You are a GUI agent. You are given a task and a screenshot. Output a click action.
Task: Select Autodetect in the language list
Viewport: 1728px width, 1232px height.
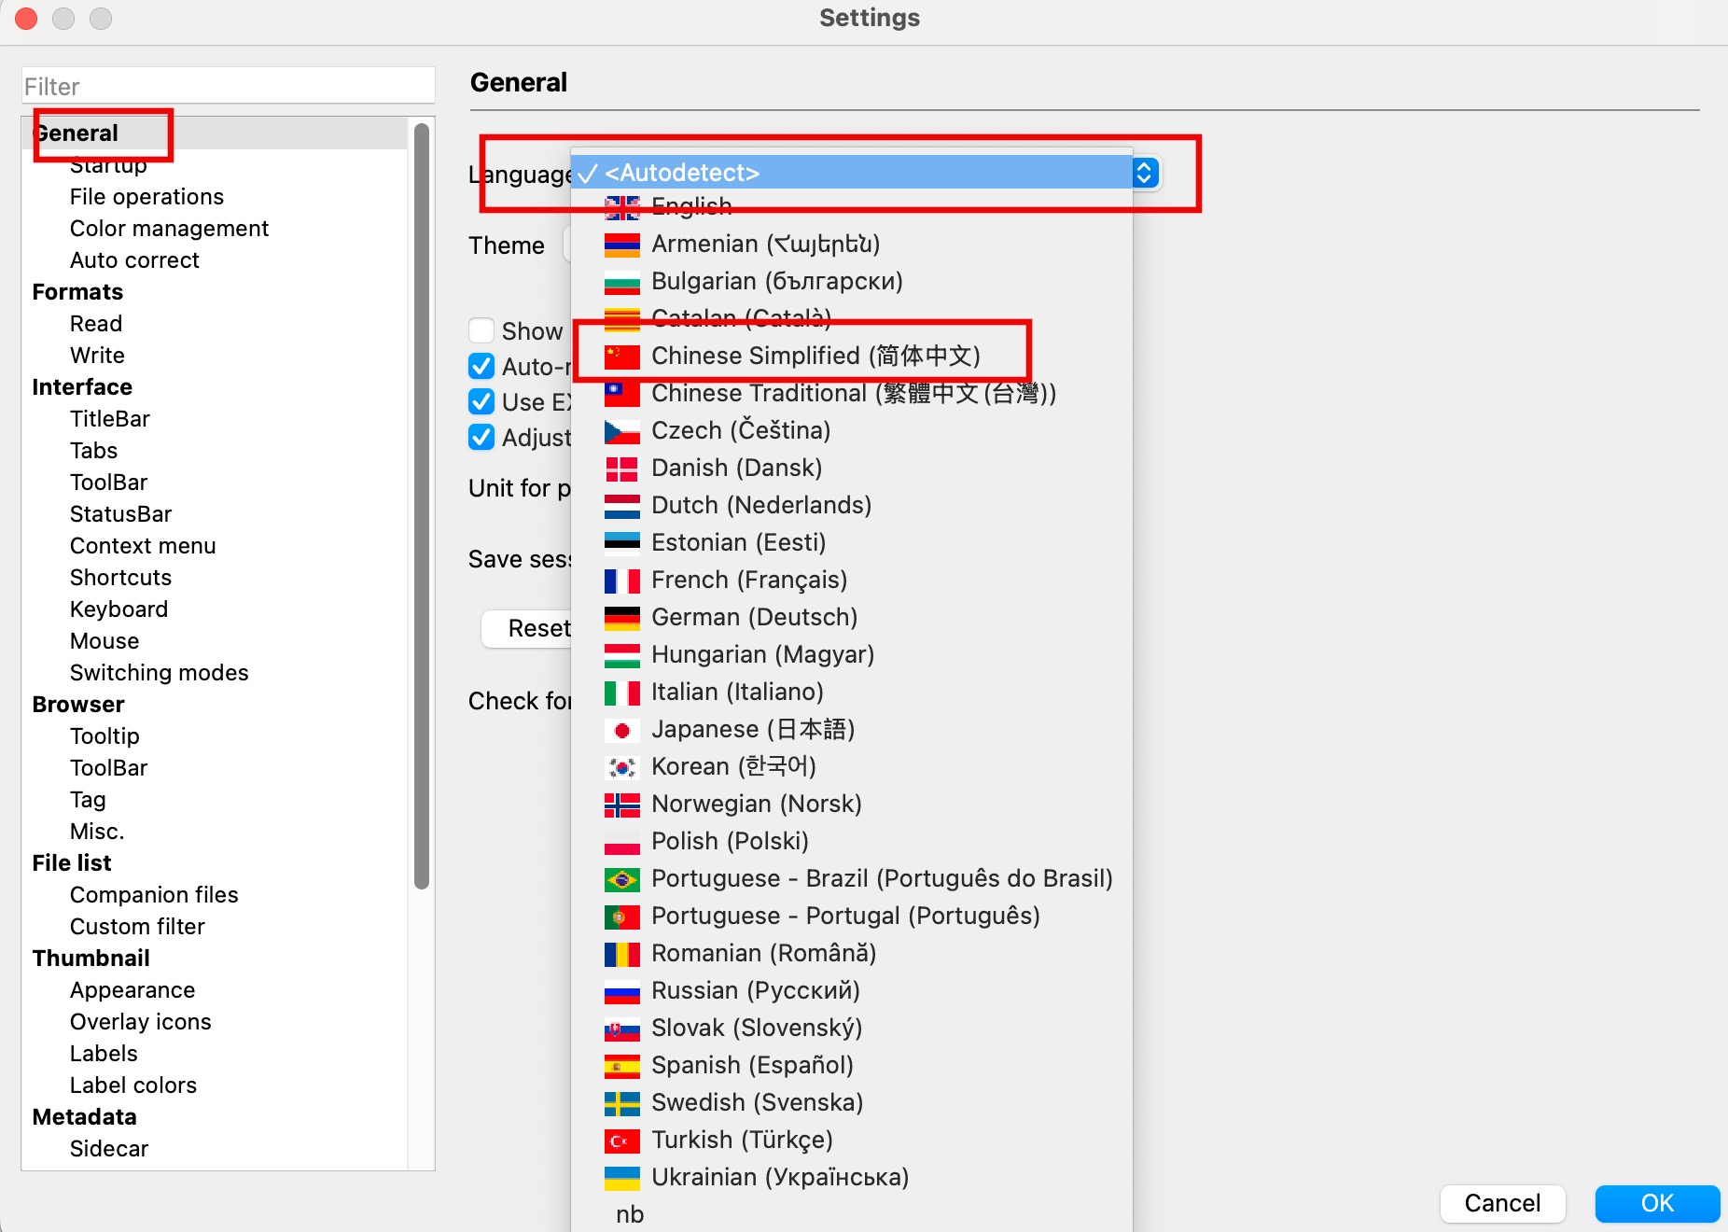coord(681,173)
